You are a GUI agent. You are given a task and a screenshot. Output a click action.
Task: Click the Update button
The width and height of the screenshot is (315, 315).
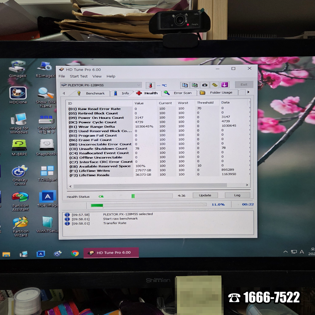pos(205,195)
